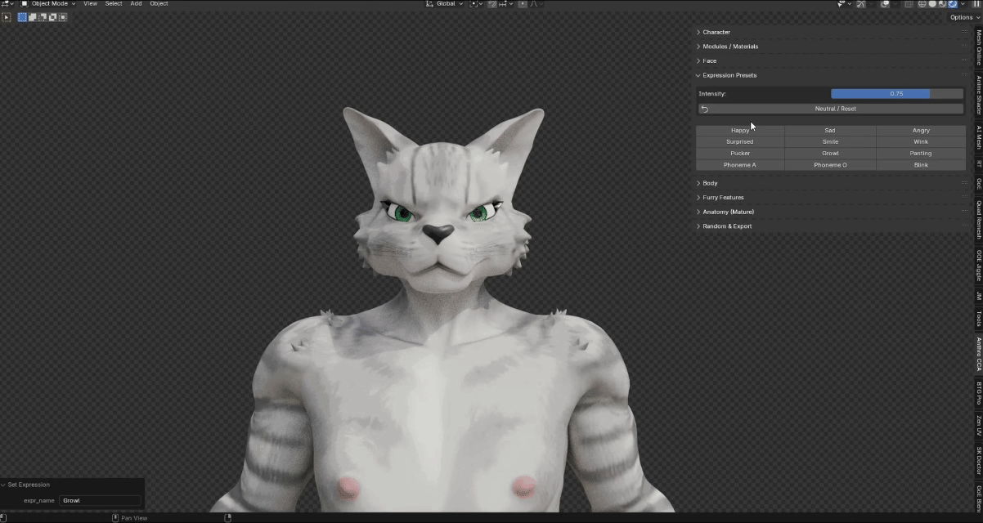Open the BTG Pro sidebar tab
983x523 pixels.
978,393
